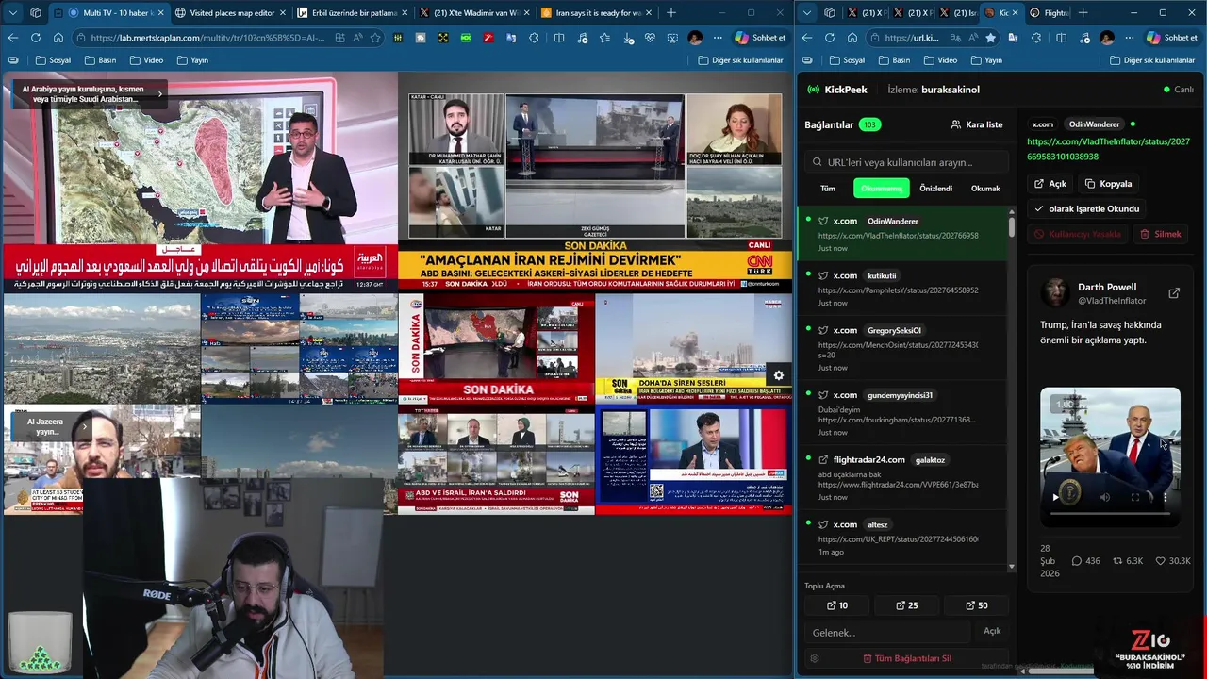Viewport: 1207px width, 679px height.
Task: Open new tab in right browser window
Action: point(1083,12)
